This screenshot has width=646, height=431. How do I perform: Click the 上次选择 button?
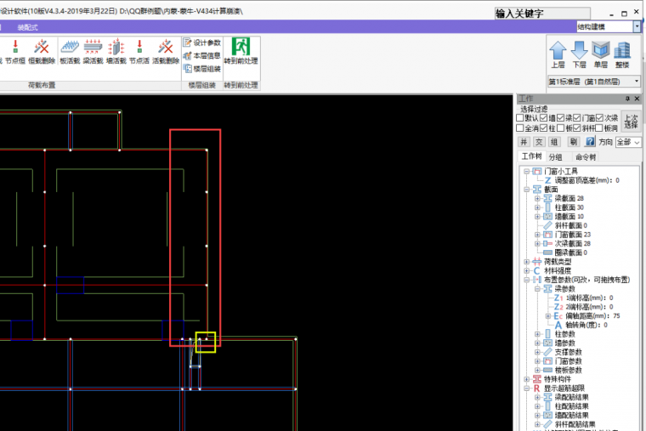(x=631, y=121)
